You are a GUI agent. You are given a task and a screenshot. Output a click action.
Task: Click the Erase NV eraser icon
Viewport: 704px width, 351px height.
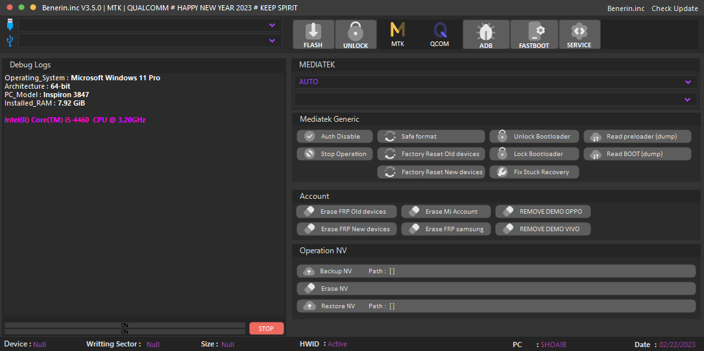pyautogui.click(x=310, y=288)
